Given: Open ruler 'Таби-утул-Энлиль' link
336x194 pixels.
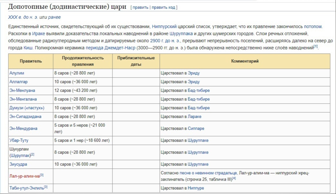Looking at the screenshot, I should [x=26, y=188].
